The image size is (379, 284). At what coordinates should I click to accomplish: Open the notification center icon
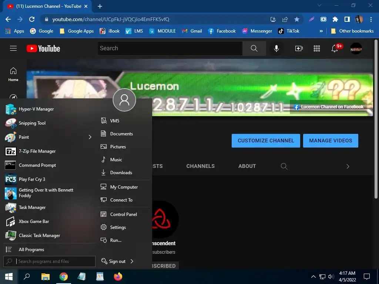coord(367,277)
